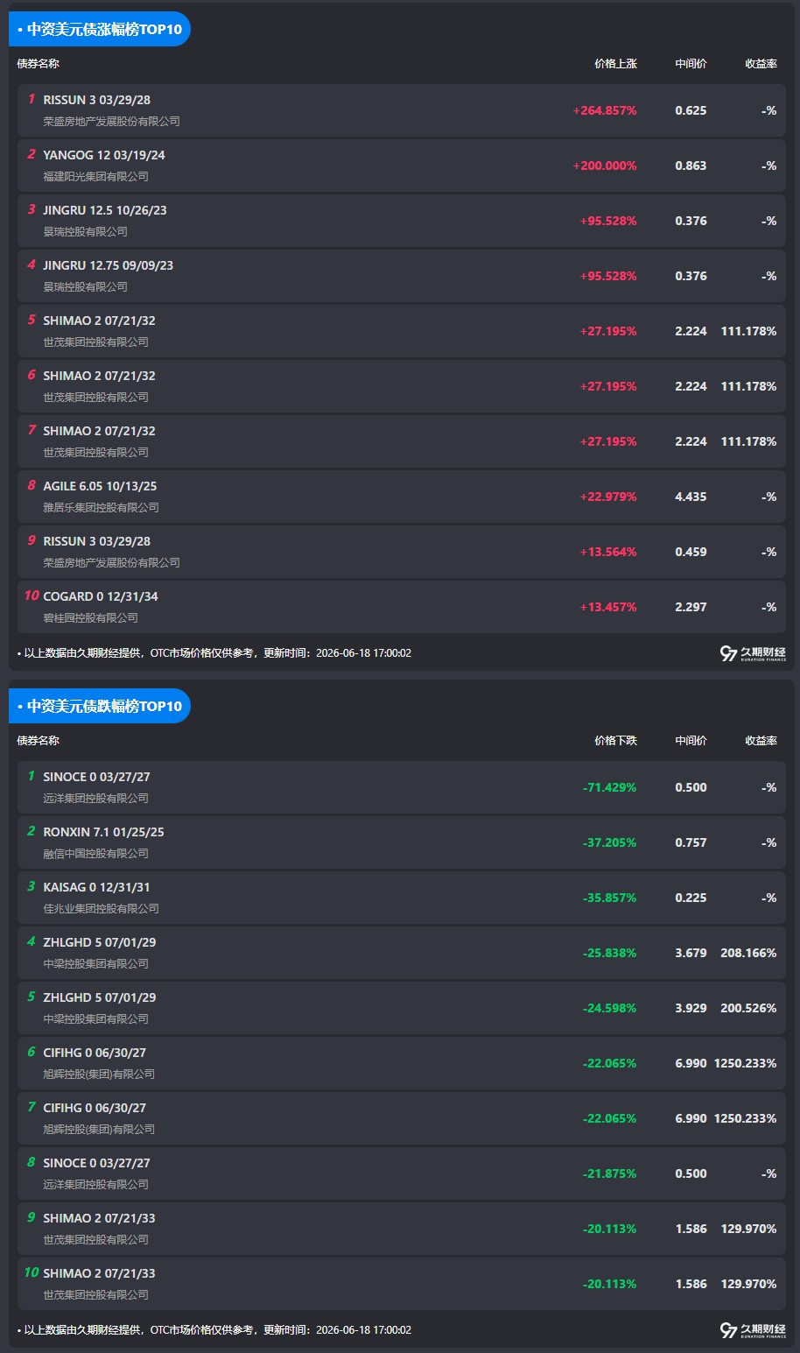Select 1250.233% yield in rank 7 losers row
800x1353 pixels.
(746, 1119)
